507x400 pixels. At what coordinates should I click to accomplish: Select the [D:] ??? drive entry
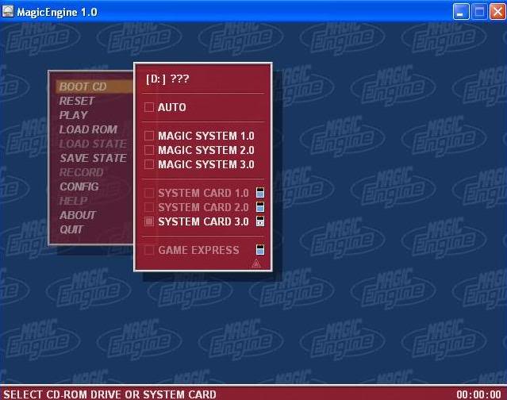click(x=167, y=79)
